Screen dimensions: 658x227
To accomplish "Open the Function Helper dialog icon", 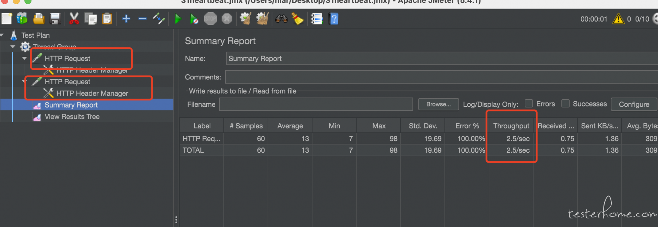I will pos(317,19).
